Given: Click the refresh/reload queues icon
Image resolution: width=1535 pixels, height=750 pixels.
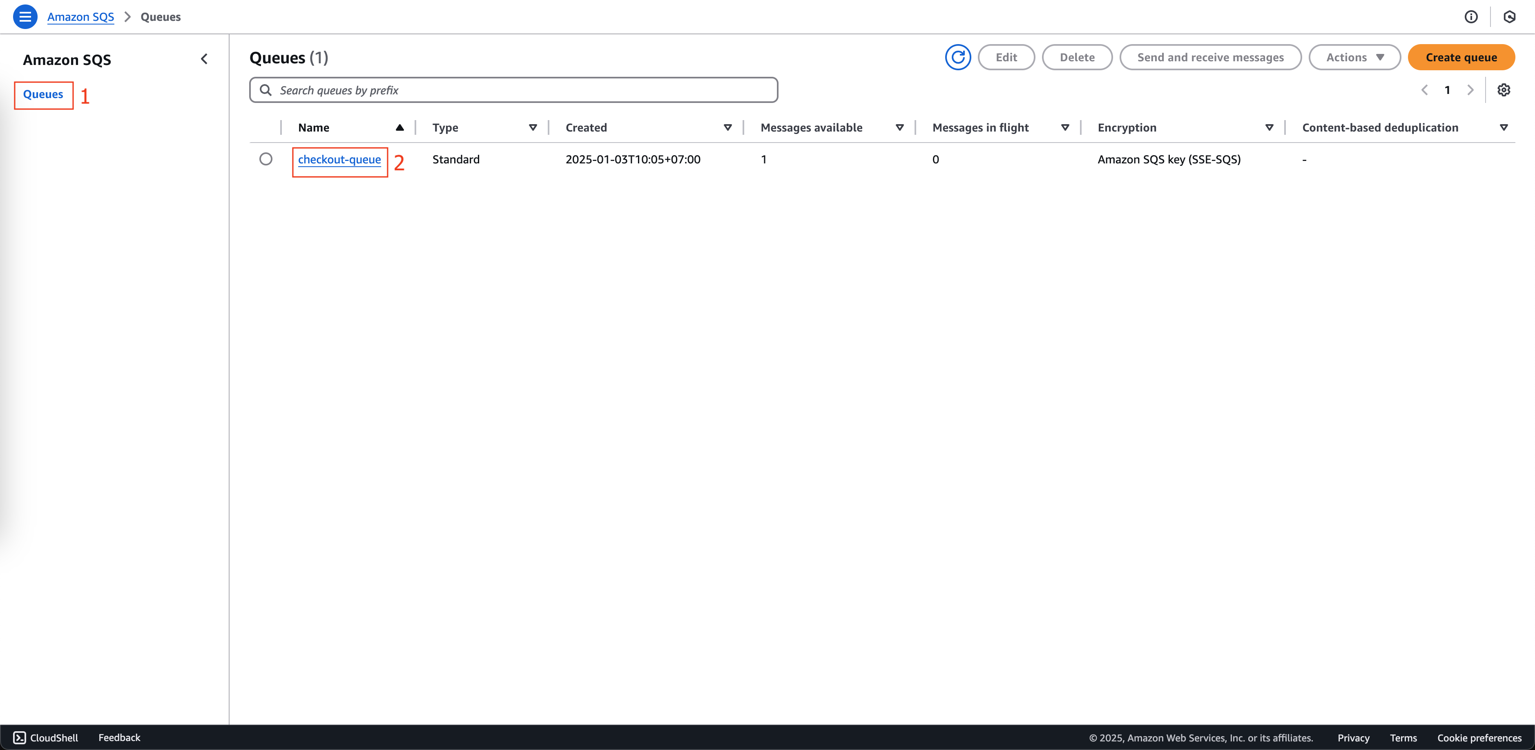Looking at the screenshot, I should click(957, 57).
